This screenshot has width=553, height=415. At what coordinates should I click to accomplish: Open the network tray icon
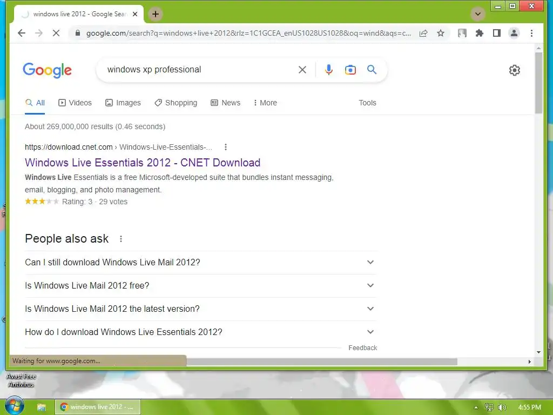coord(489,407)
